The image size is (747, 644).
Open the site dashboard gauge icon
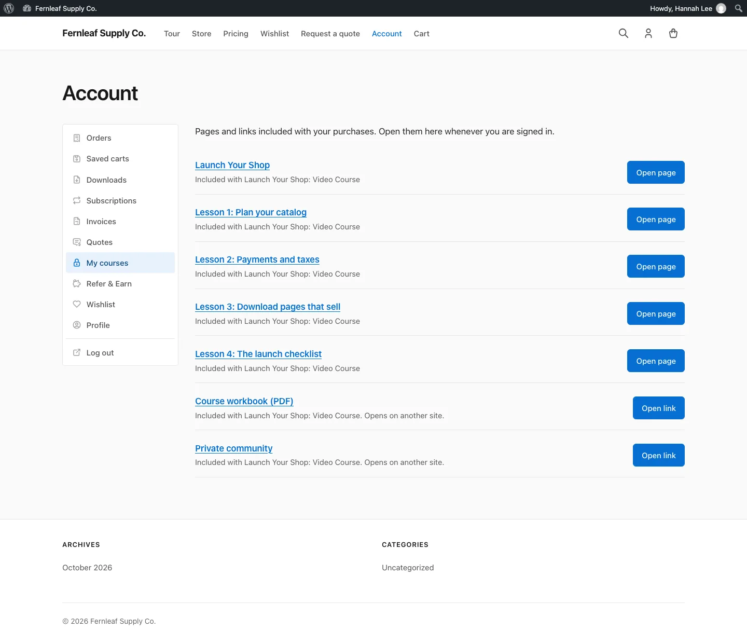click(x=27, y=8)
